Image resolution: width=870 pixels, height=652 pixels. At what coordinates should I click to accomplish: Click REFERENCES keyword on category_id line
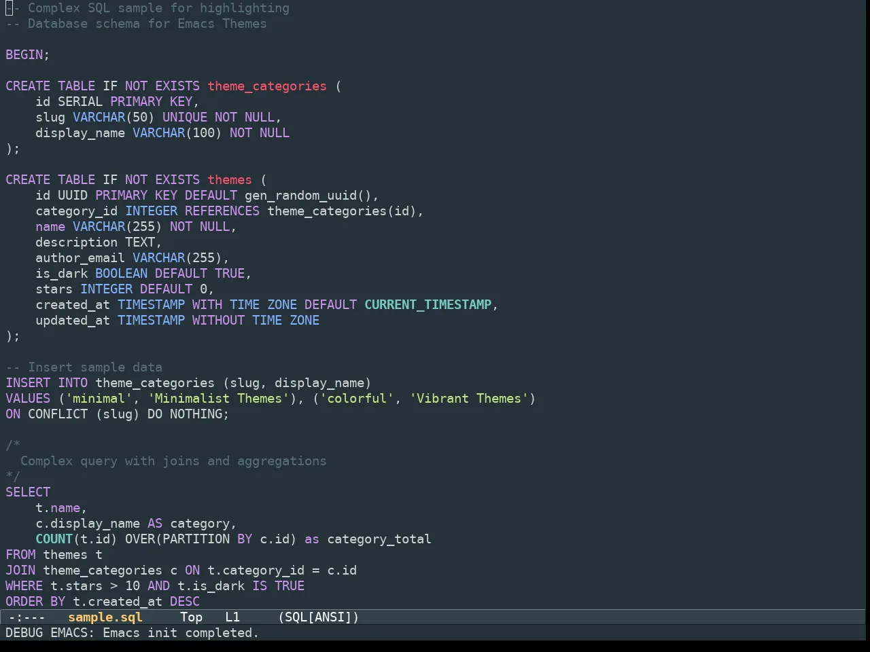pyautogui.click(x=222, y=211)
